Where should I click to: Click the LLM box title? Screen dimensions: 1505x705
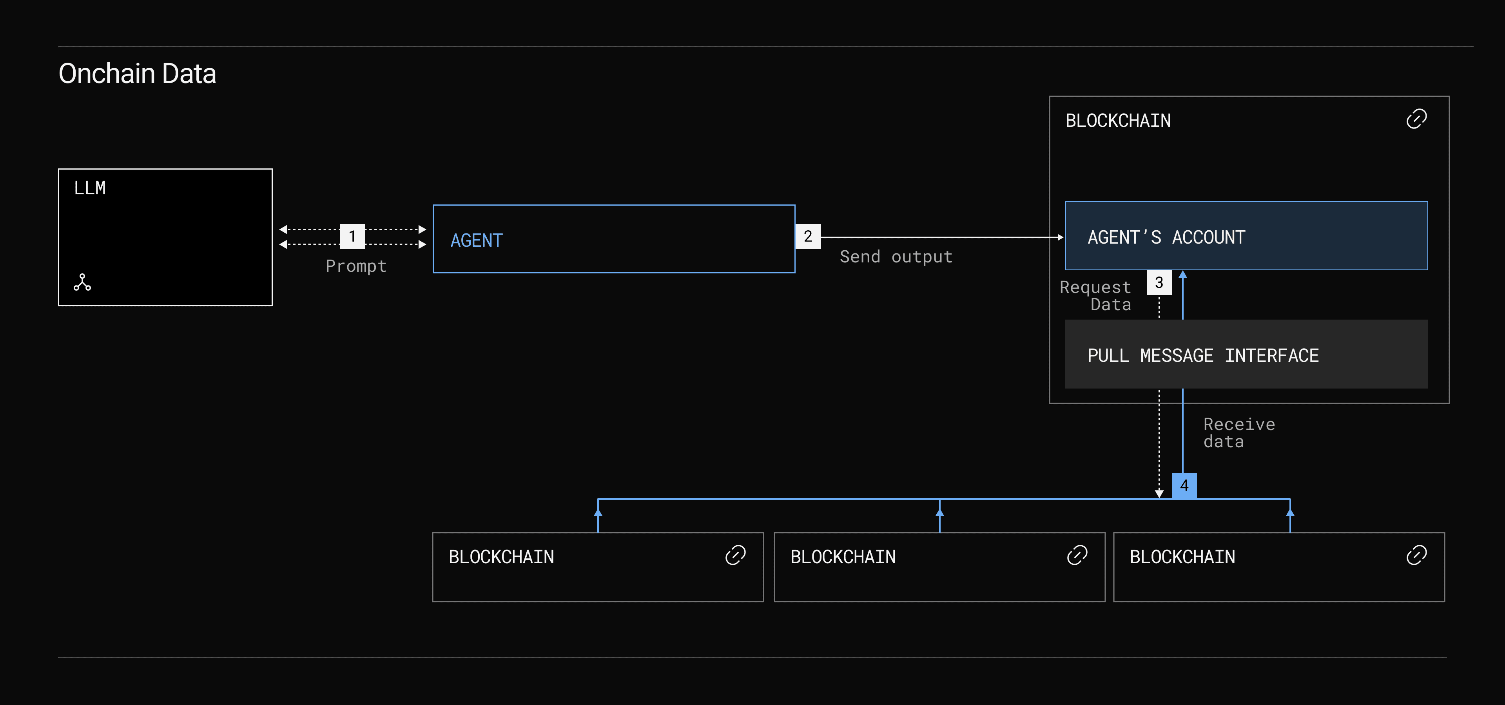point(90,188)
